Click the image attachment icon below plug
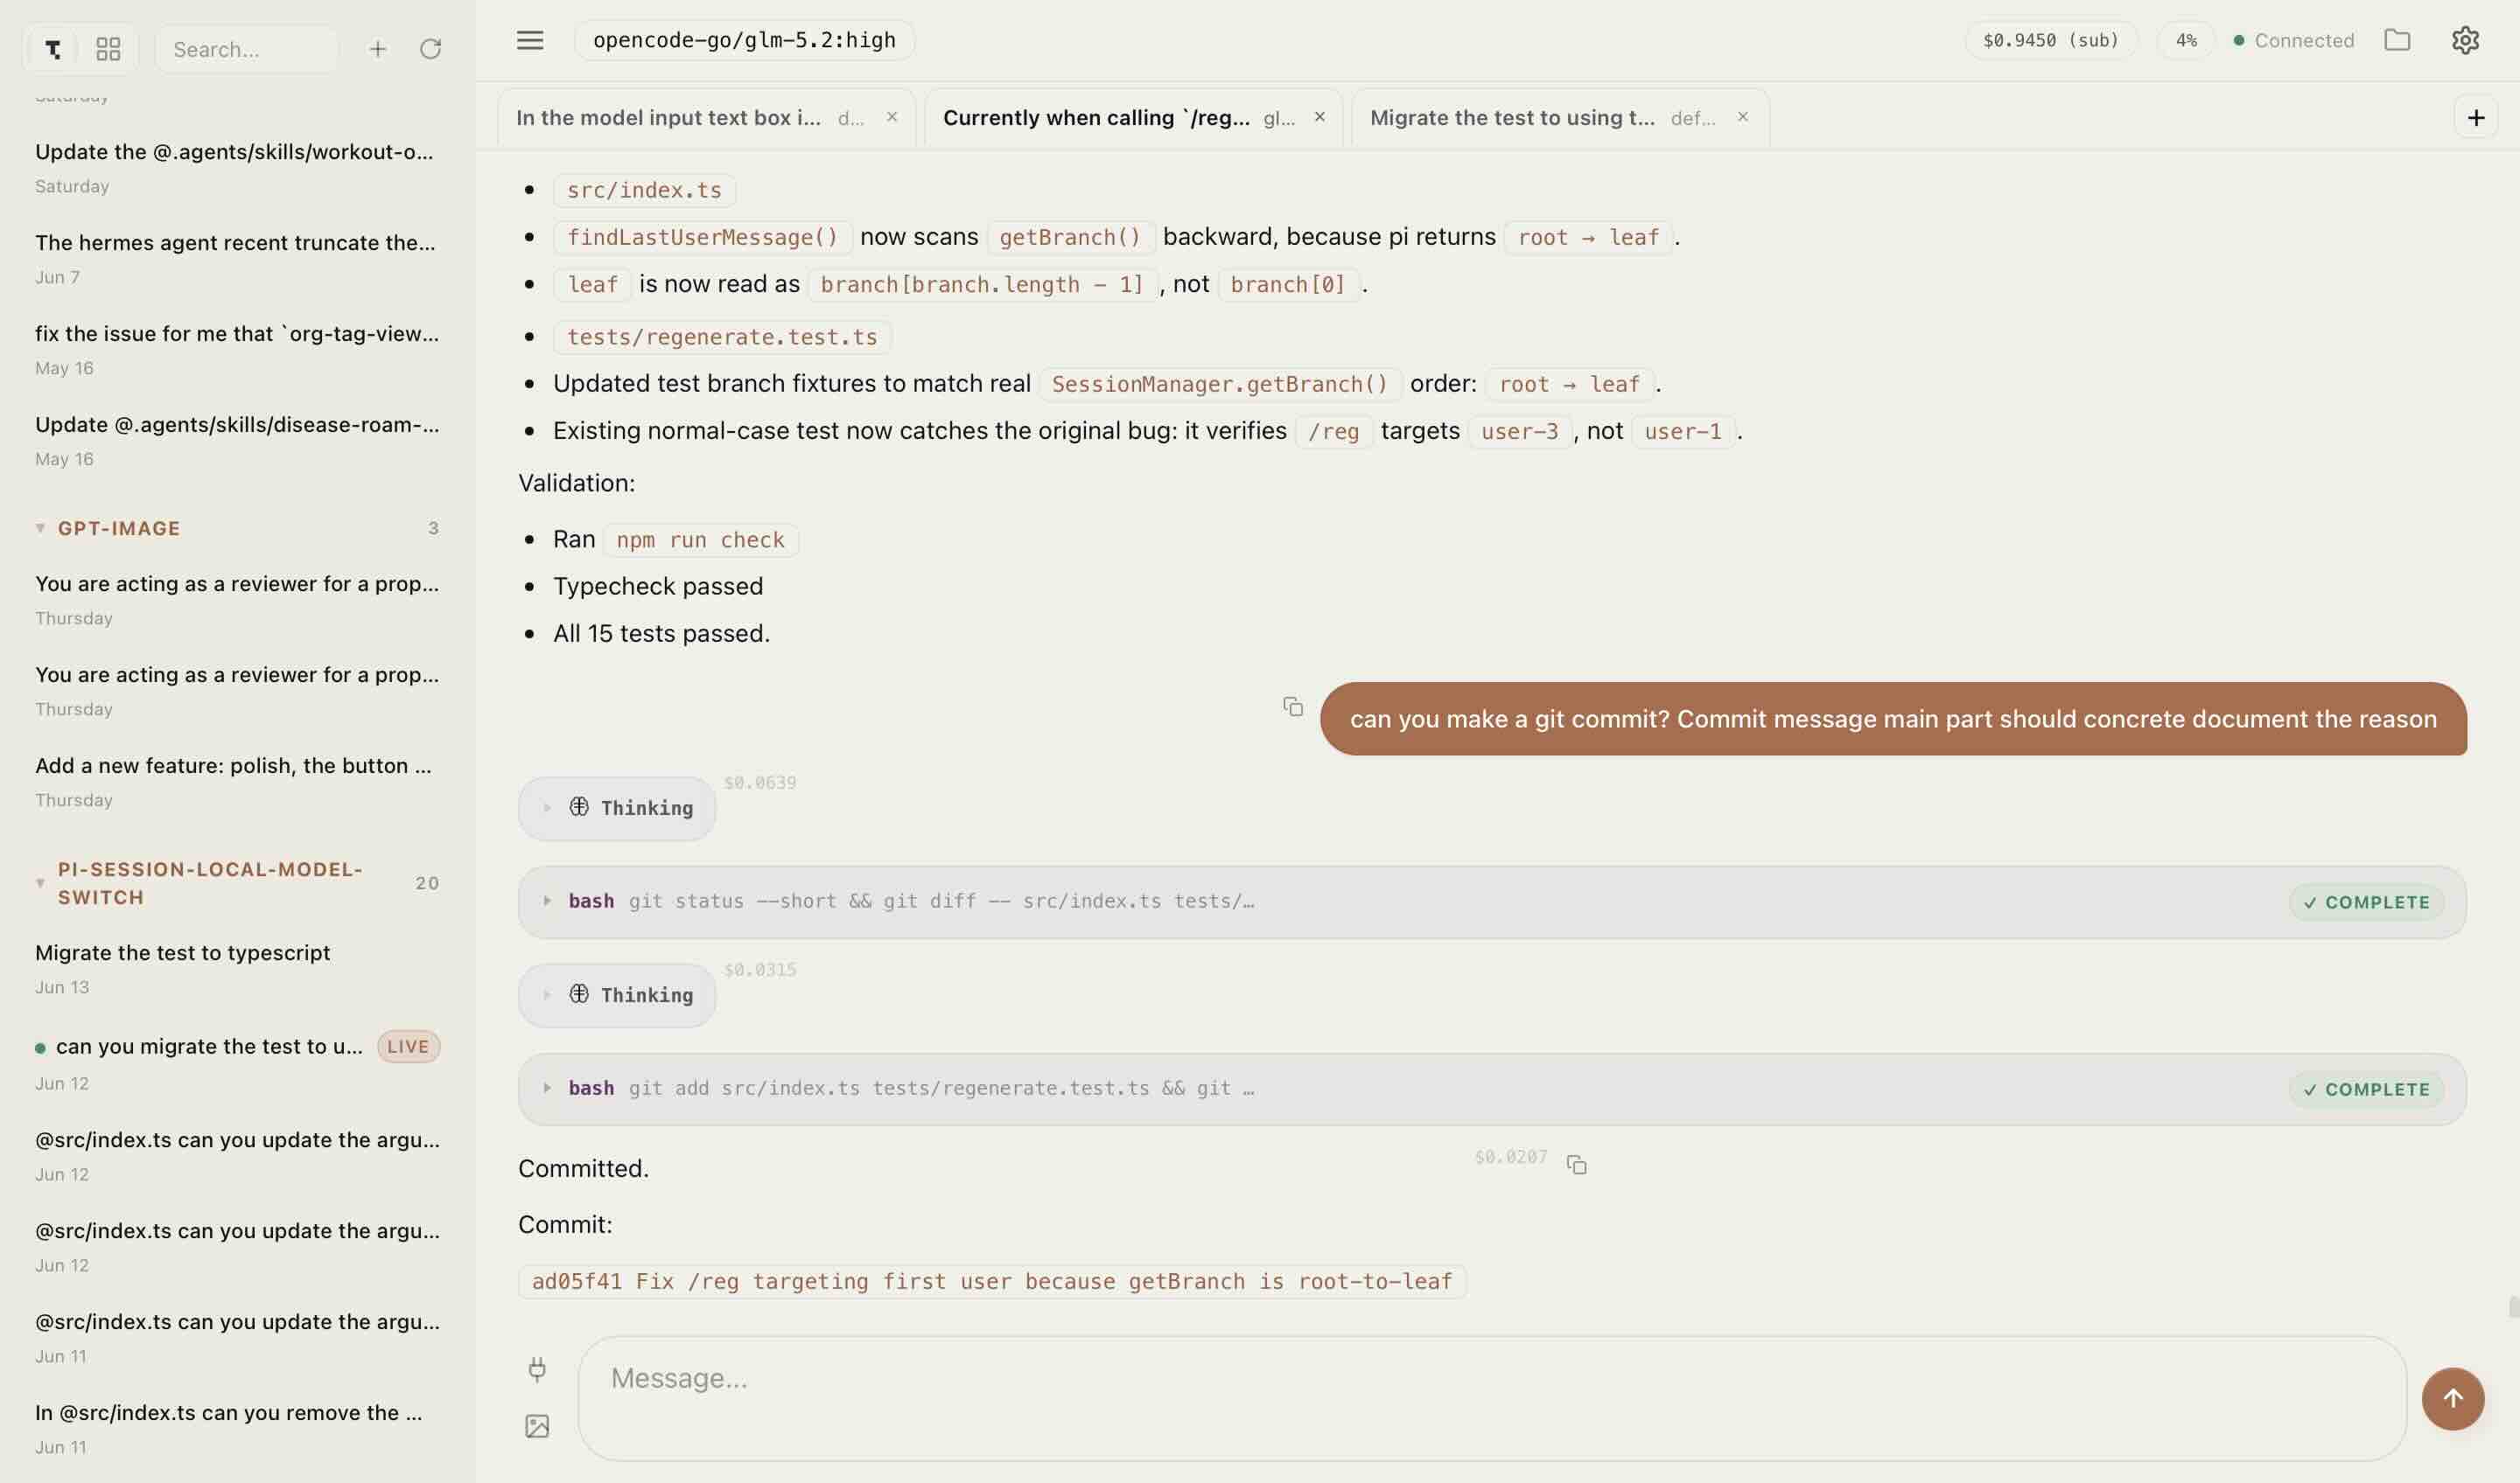The height and width of the screenshot is (1483, 2520). 537,1426
